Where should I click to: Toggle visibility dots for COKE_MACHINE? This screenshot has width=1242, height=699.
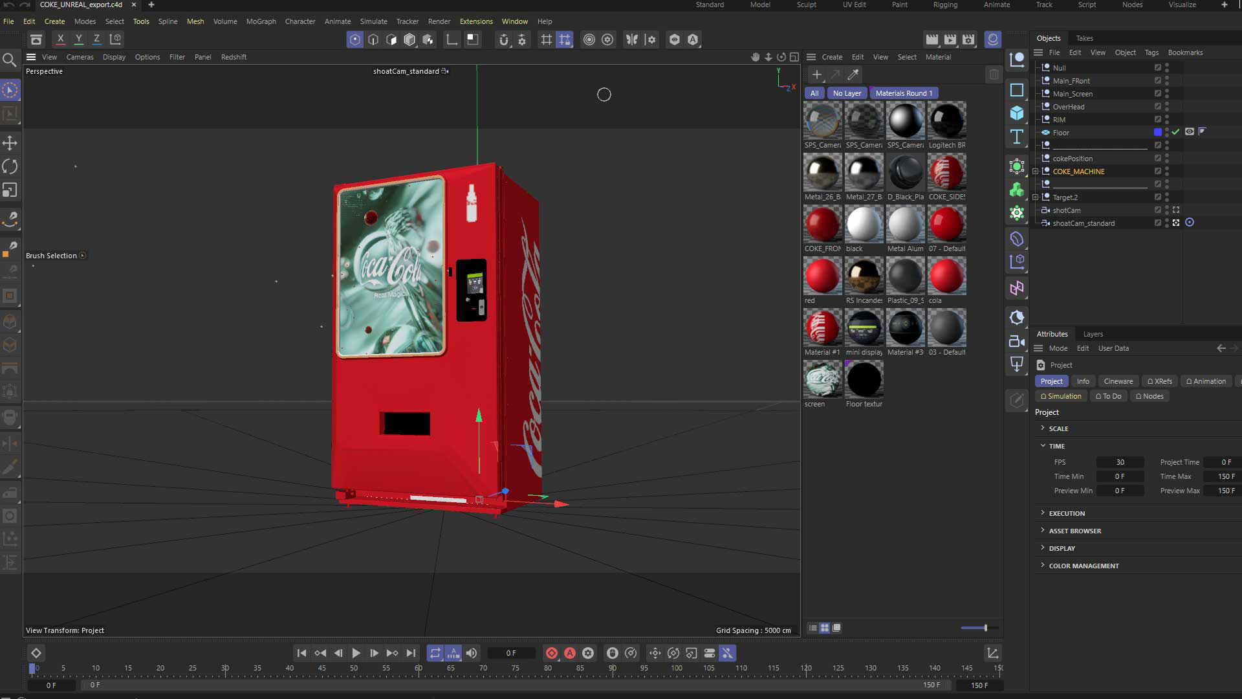pos(1167,171)
